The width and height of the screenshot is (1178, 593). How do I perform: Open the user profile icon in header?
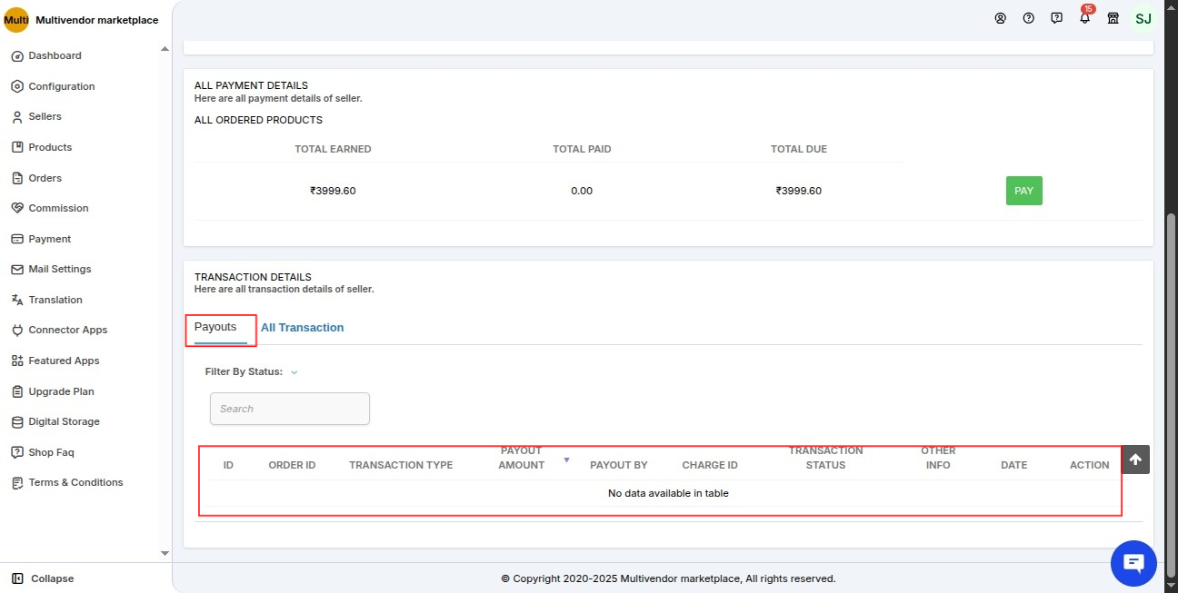coord(1001,18)
